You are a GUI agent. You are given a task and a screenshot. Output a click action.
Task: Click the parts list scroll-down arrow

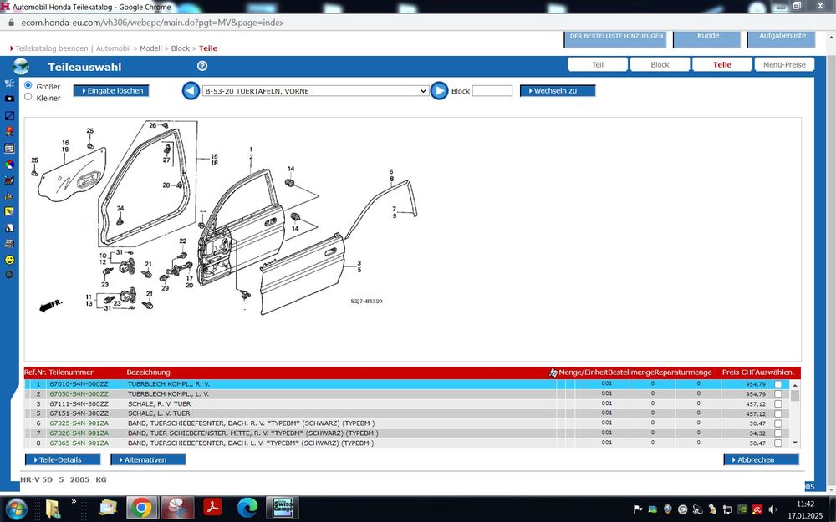coord(795,443)
